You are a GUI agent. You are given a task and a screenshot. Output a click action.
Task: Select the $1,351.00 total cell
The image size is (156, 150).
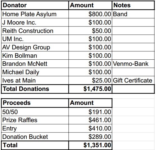[x=90, y=145]
